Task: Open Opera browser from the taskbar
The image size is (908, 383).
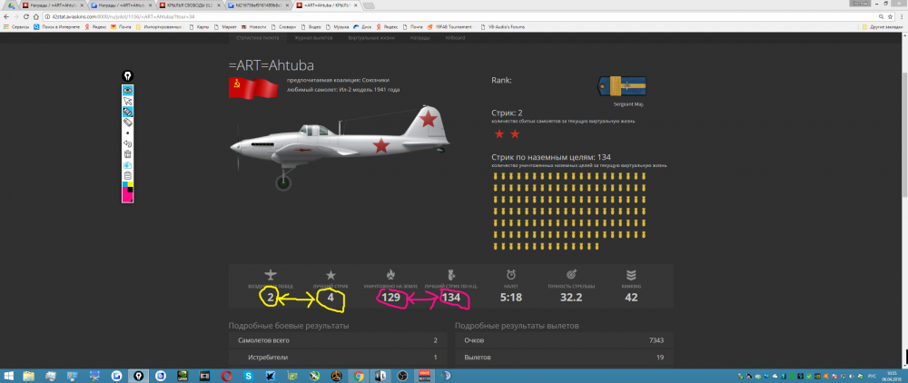Action: (226, 376)
